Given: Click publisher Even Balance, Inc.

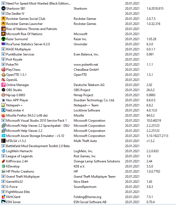Looking at the screenshot, I should [86, 54].
